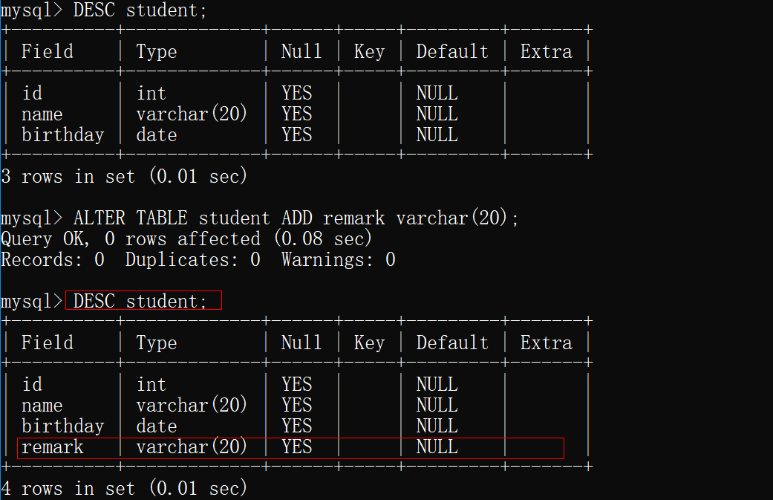Select the remark field name in the last row
Viewport: 773px width, 500px height.
[52, 447]
